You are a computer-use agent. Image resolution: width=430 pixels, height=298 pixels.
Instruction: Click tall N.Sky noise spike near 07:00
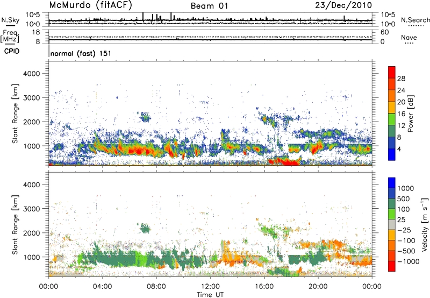143,17
